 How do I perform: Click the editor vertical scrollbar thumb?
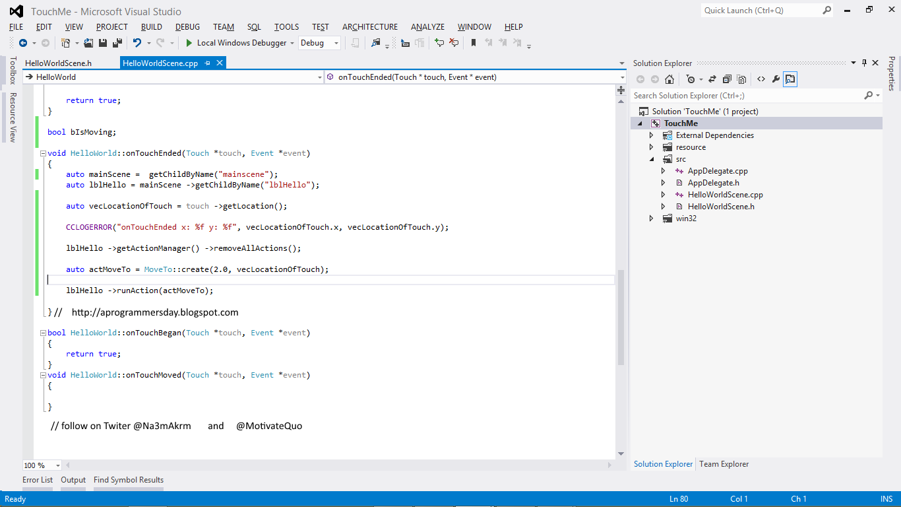621,318
